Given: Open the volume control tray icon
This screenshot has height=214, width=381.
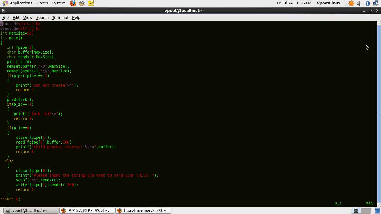Looking at the screenshot, I should [x=359, y=3].
